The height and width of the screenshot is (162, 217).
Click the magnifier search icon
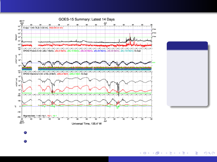coord(210,153)
